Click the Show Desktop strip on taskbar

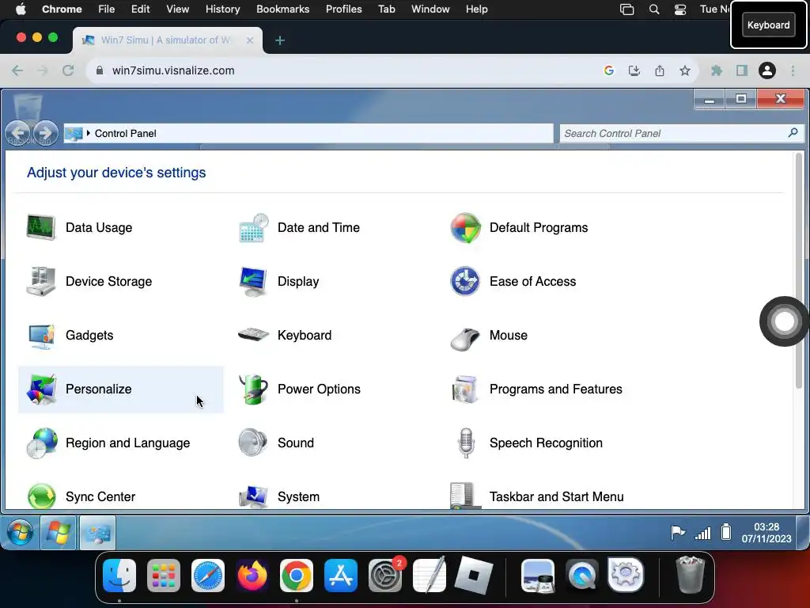802,533
